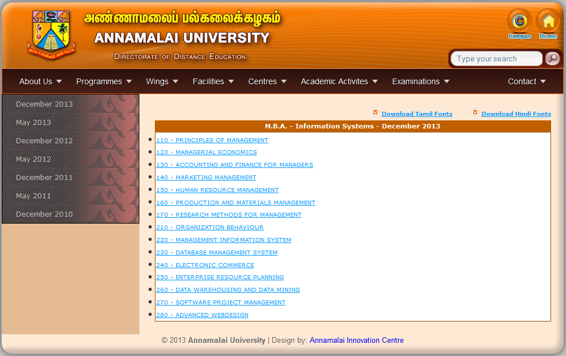Select December 2012 in sidebar
Image resolution: width=566 pixels, height=356 pixels.
pyautogui.click(x=71, y=140)
